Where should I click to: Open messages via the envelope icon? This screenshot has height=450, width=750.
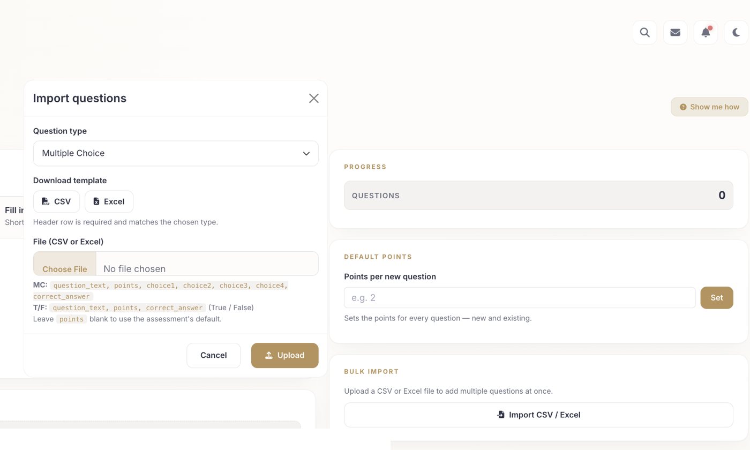pyautogui.click(x=676, y=33)
